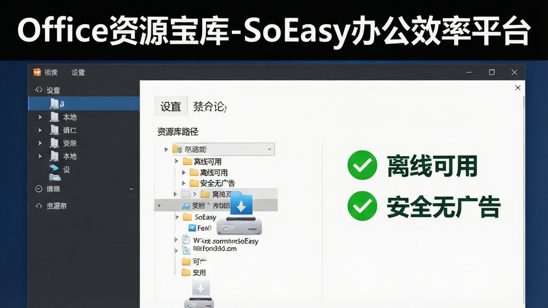Select the 可 folder near the tree bottom
Screen dimensions: 548x308
tap(199, 261)
